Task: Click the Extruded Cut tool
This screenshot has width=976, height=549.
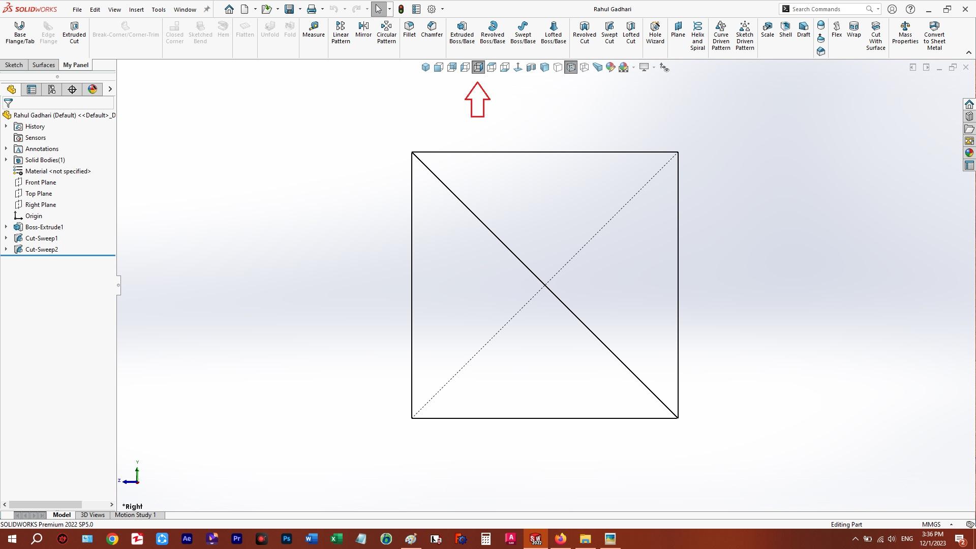Action: [74, 33]
